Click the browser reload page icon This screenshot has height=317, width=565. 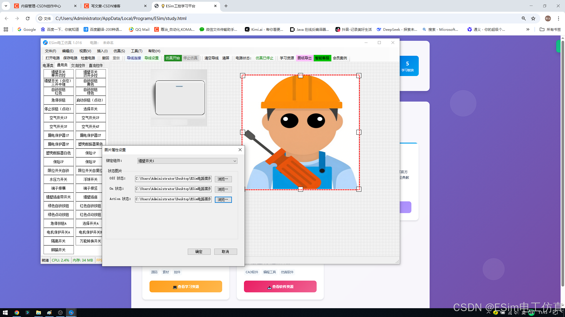[x=28, y=18]
